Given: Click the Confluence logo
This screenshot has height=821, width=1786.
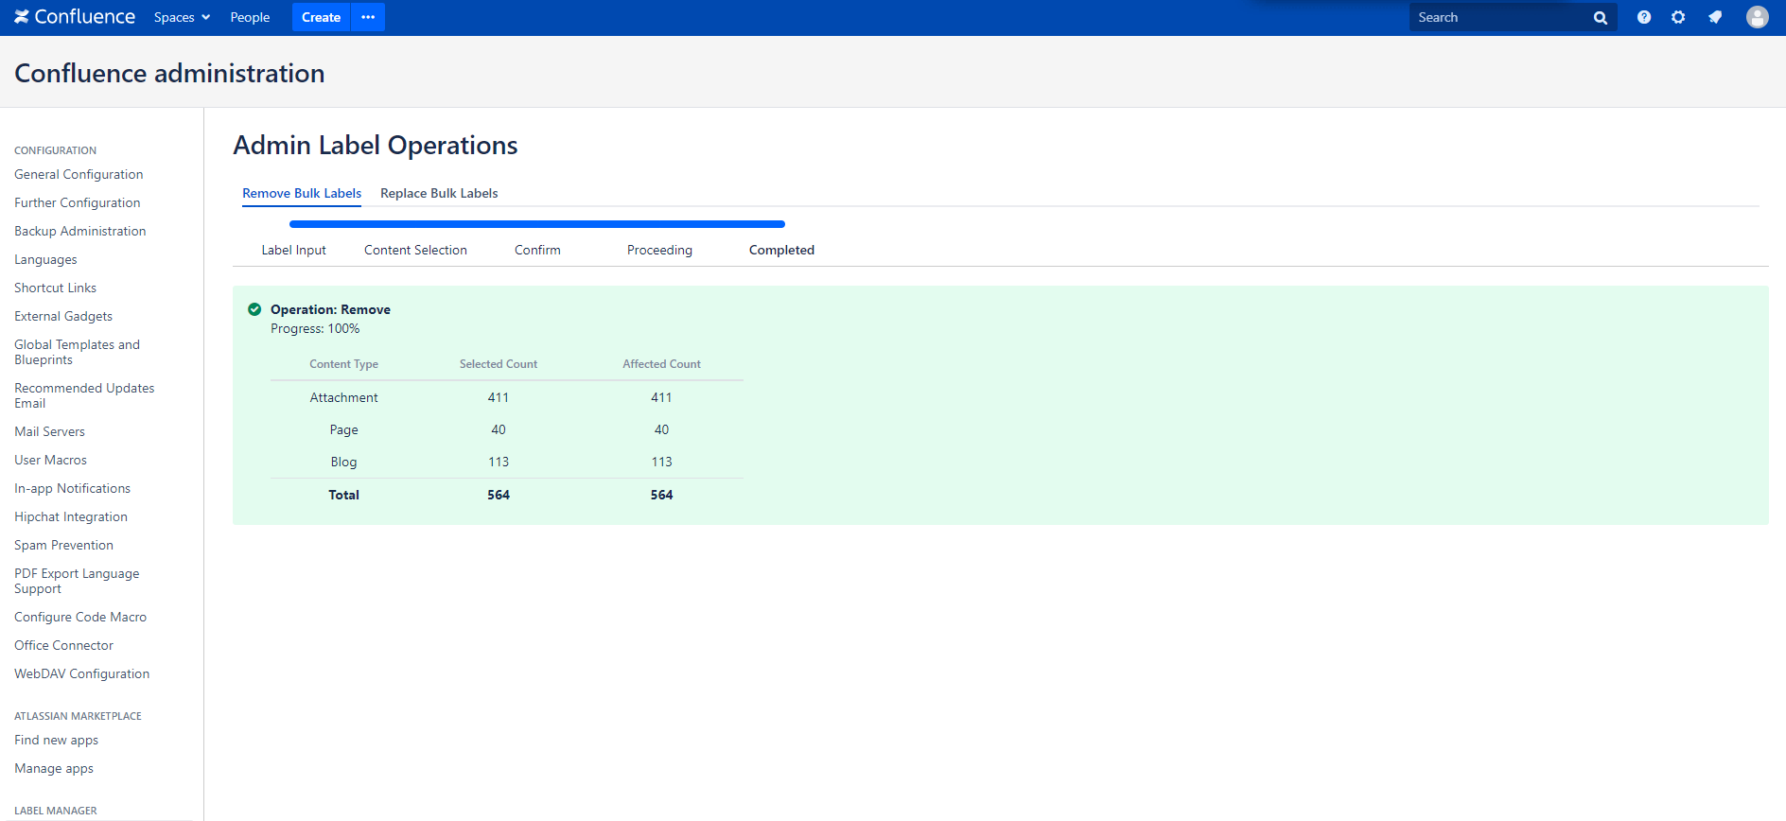Looking at the screenshot, I should click(75, 17).
